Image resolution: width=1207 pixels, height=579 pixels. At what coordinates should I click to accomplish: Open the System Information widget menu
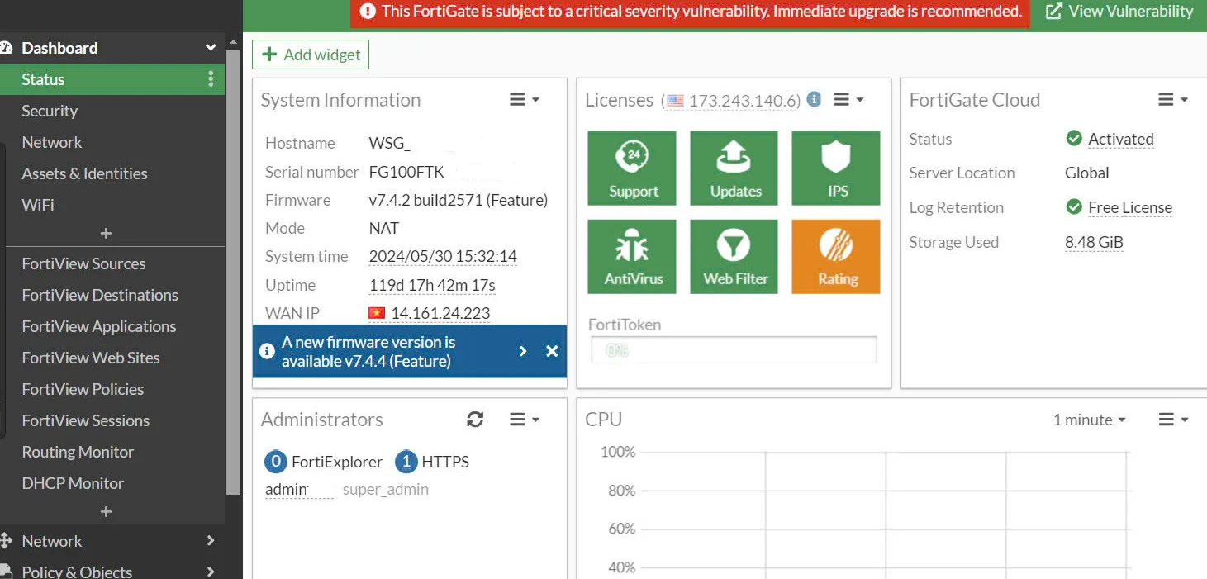coord(524,100)
